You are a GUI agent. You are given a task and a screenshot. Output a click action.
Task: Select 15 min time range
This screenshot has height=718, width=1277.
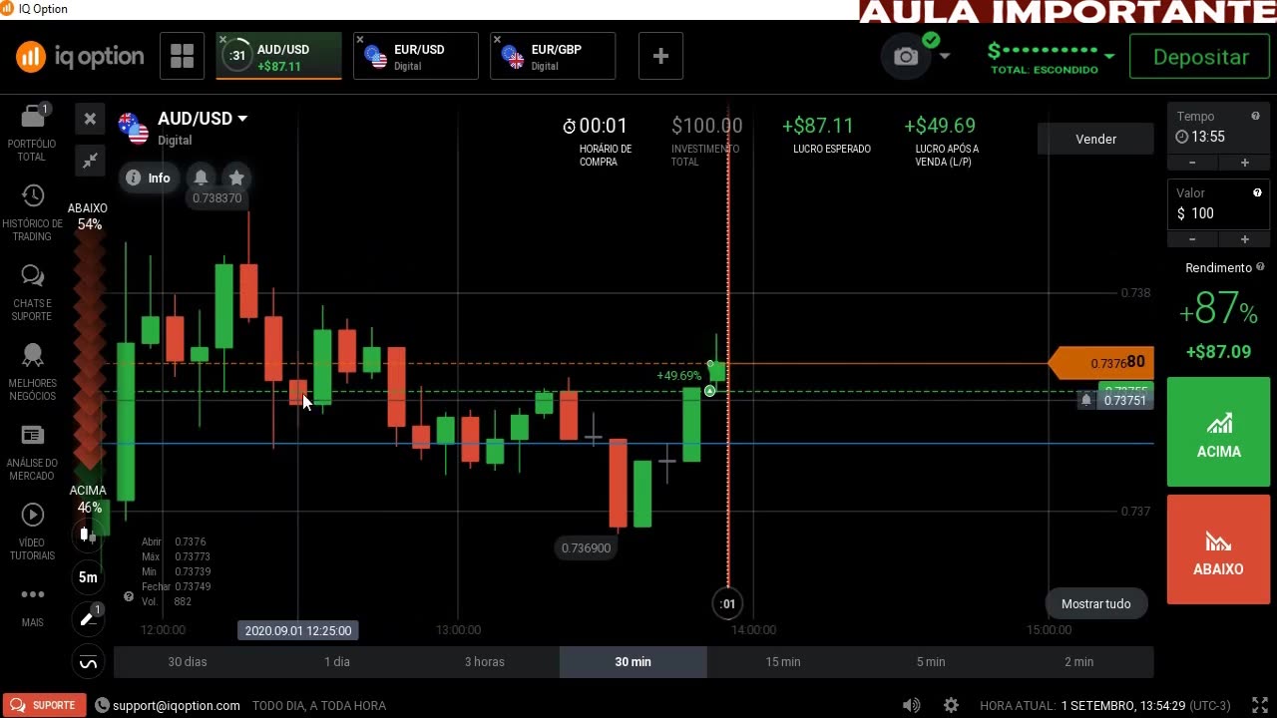[782, 661]
